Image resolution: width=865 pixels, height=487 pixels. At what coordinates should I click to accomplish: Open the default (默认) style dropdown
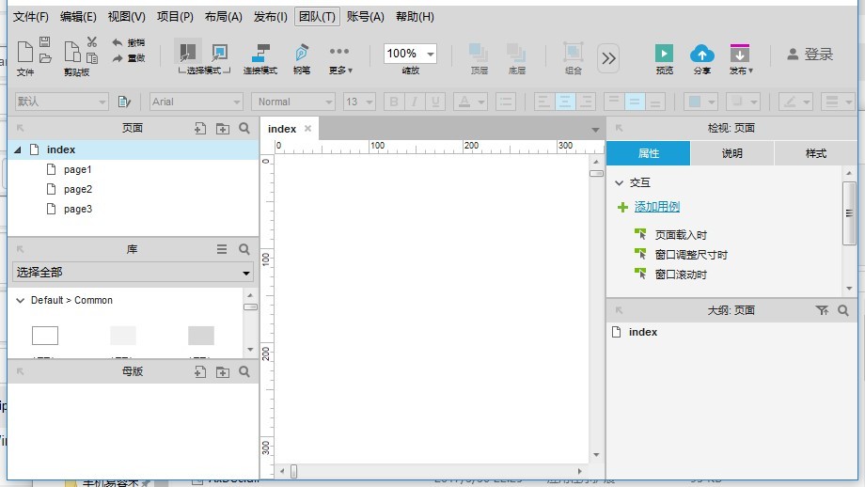pyautogui.click(x=61, y=102)
